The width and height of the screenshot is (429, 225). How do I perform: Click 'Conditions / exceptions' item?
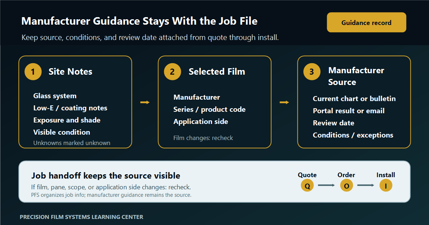pos(353,135)
